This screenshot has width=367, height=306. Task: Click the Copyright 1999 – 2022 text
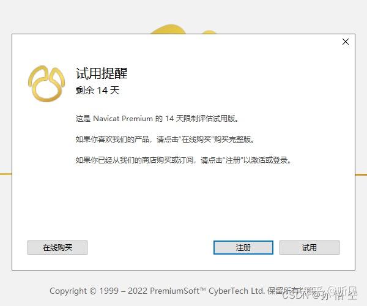[98, 291]
